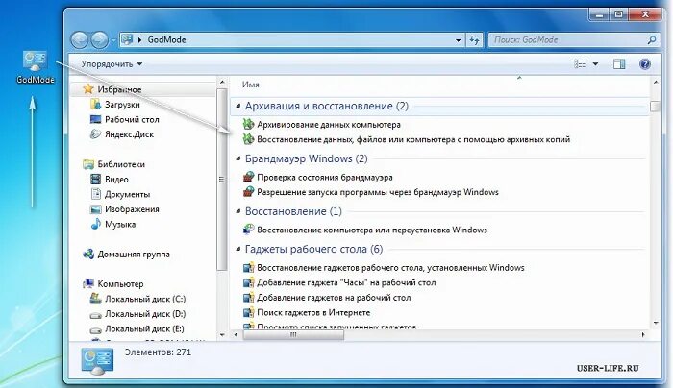
Task: Open the Изображения library
Action: tap(132, 209)
